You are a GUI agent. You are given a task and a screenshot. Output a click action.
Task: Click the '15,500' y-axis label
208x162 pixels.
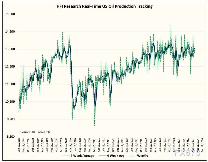coord(10,14)
